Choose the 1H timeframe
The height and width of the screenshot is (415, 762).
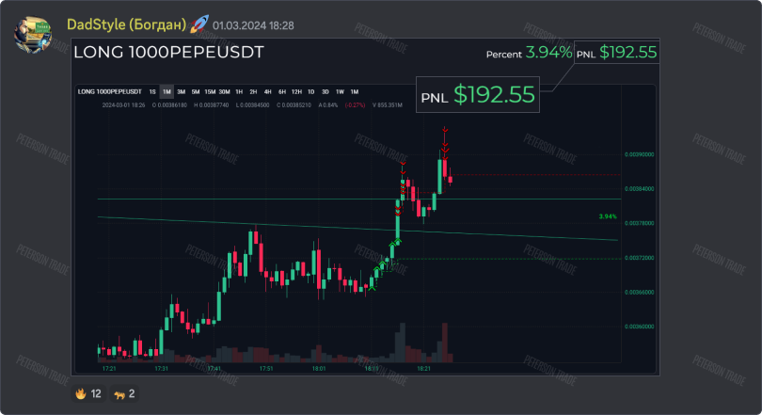pyautogui.click(x=239, y=91)
